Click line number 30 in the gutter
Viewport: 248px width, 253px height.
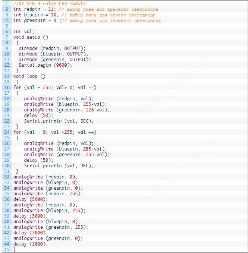tap(7, 166)
